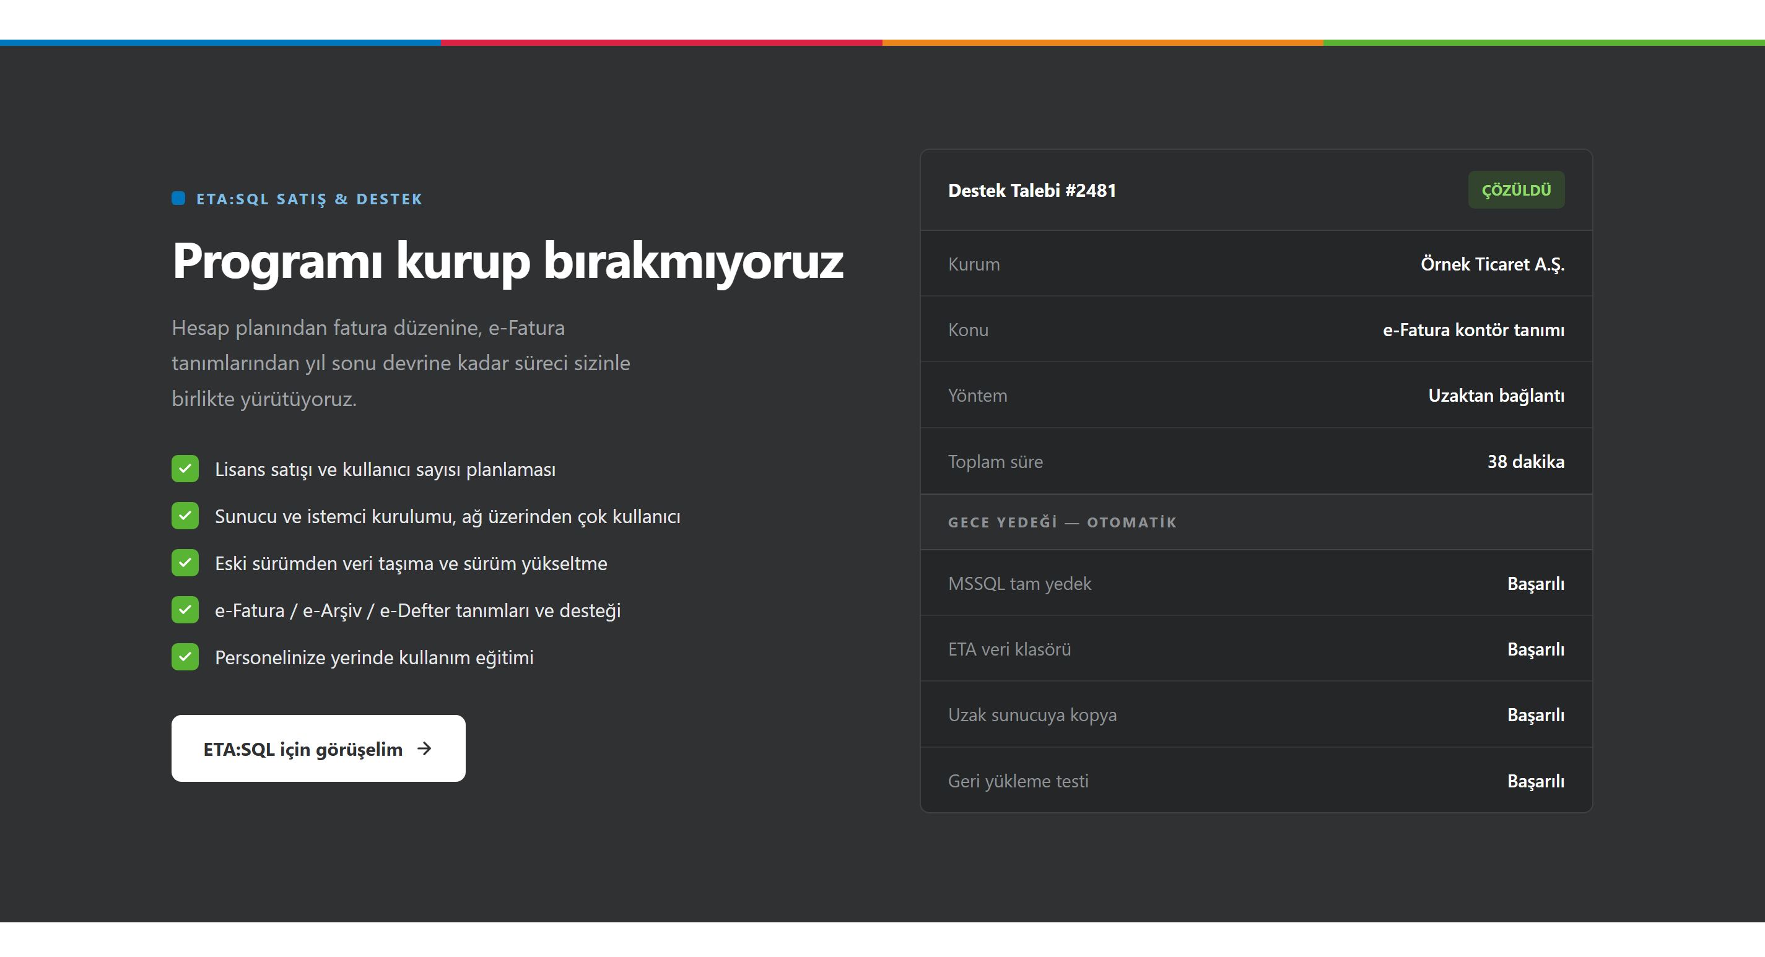
Task: Click the value 'Uzaktan bağlantı'
Action: [1496, 396]
